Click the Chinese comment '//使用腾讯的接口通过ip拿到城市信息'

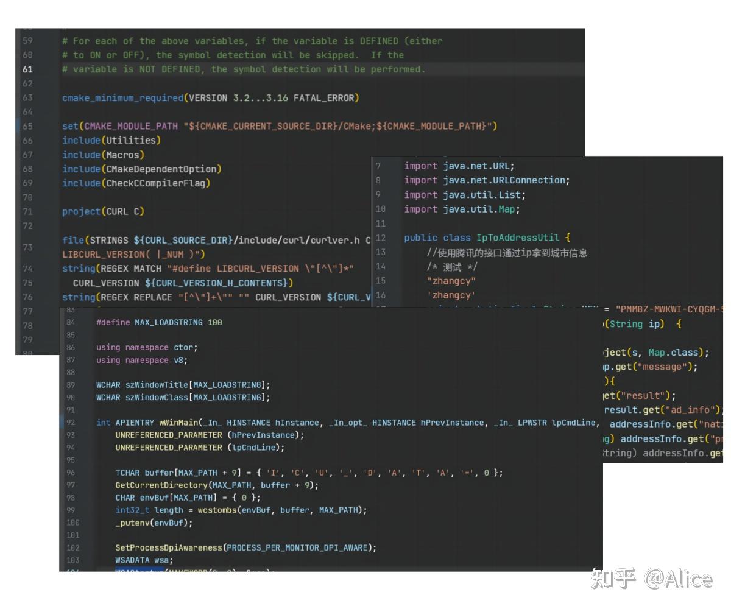coord(507,253)
